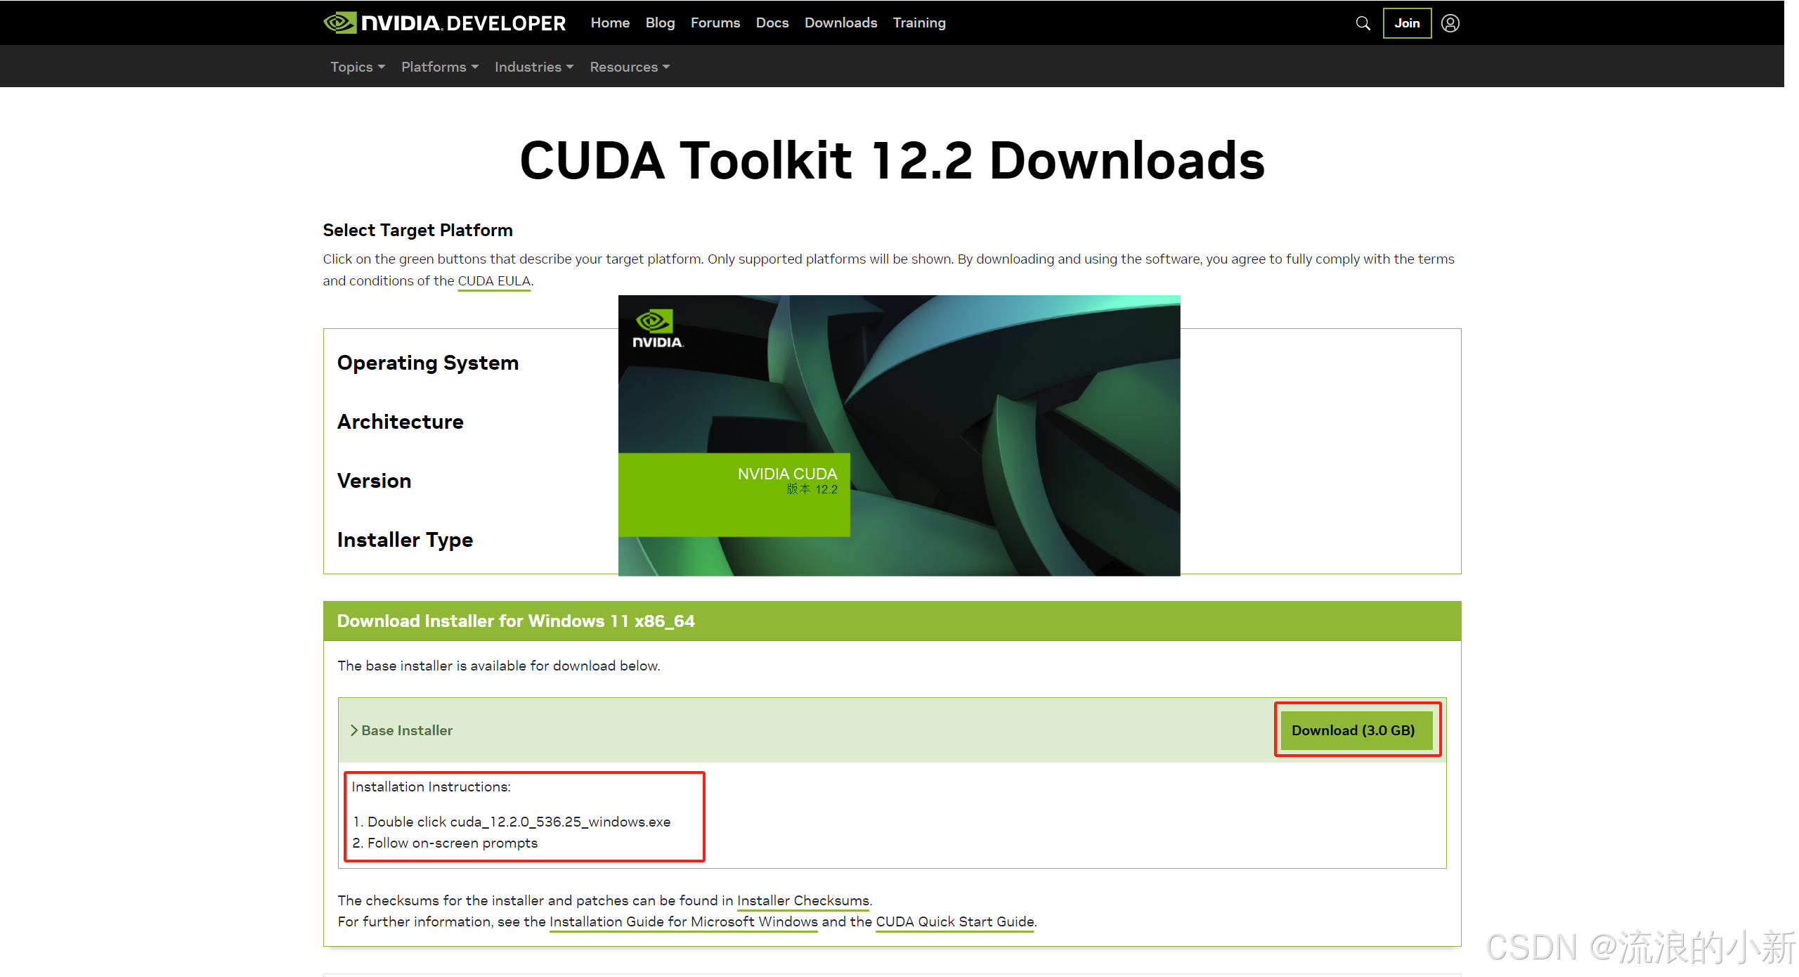This screenshot has width=1799, height=977.
Task: Open the Topics dropdown menu
Action: click(358, 67)
